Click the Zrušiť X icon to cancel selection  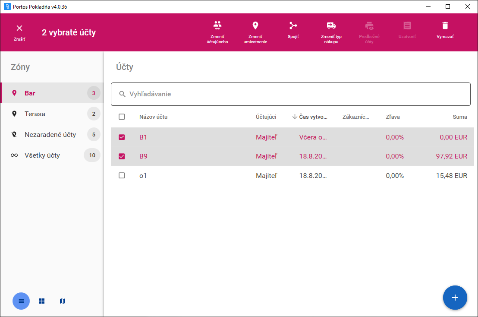19,29
